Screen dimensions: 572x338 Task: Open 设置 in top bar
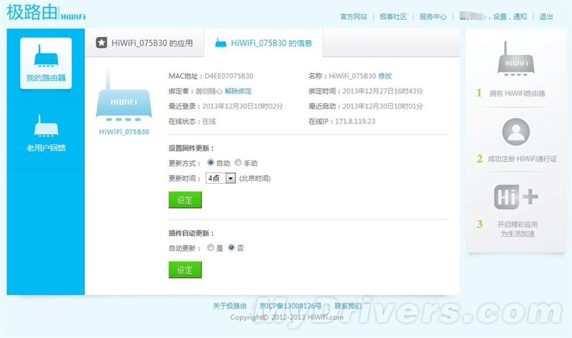coord(500,16)
